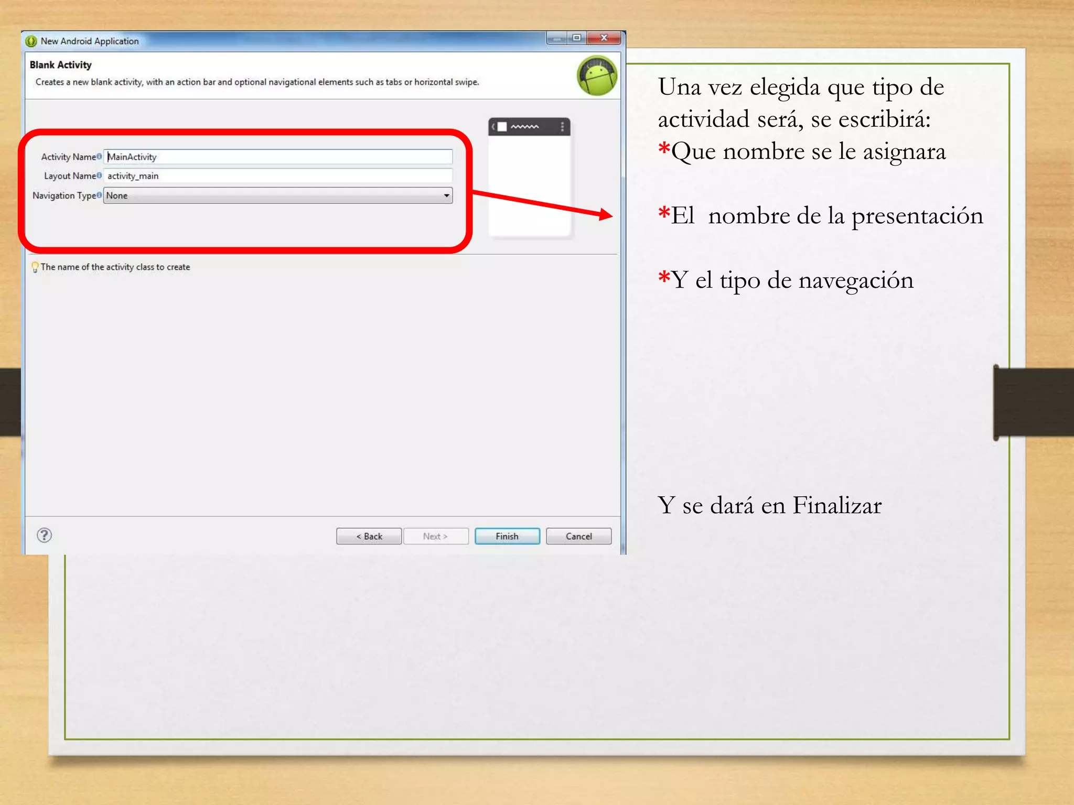Maximize the New Android Application window
1074x805 pixels.
coord(576,38)
